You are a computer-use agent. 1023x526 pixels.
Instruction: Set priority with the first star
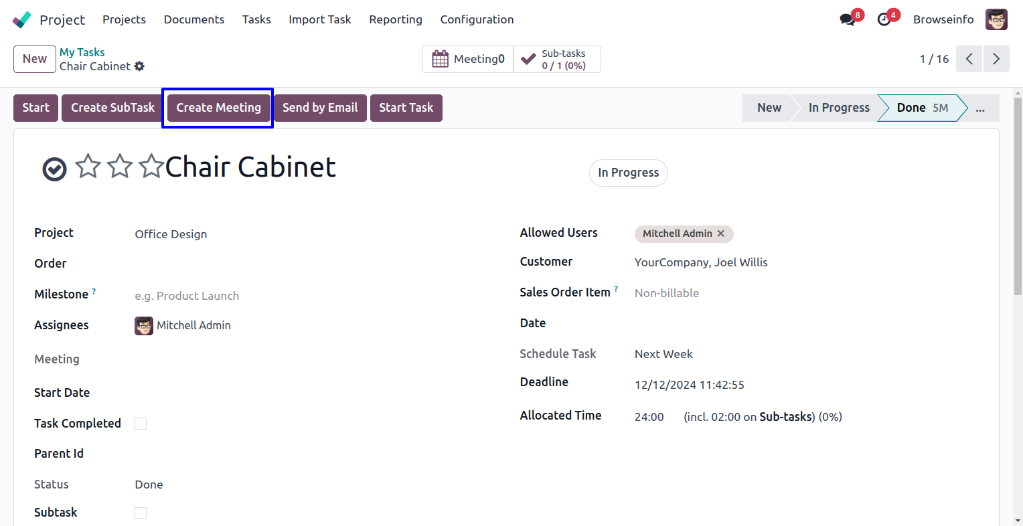[x=88, y=167]
